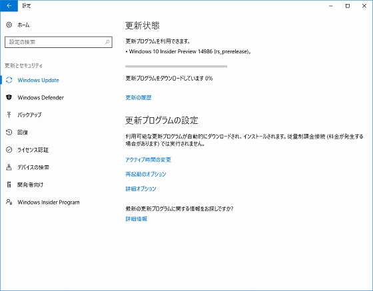Open Windows Insider Program section

(x=49, y=202)
